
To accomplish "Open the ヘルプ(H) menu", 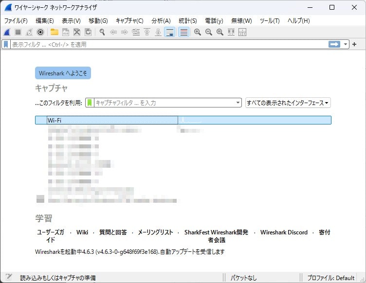I will pos(299,21).
